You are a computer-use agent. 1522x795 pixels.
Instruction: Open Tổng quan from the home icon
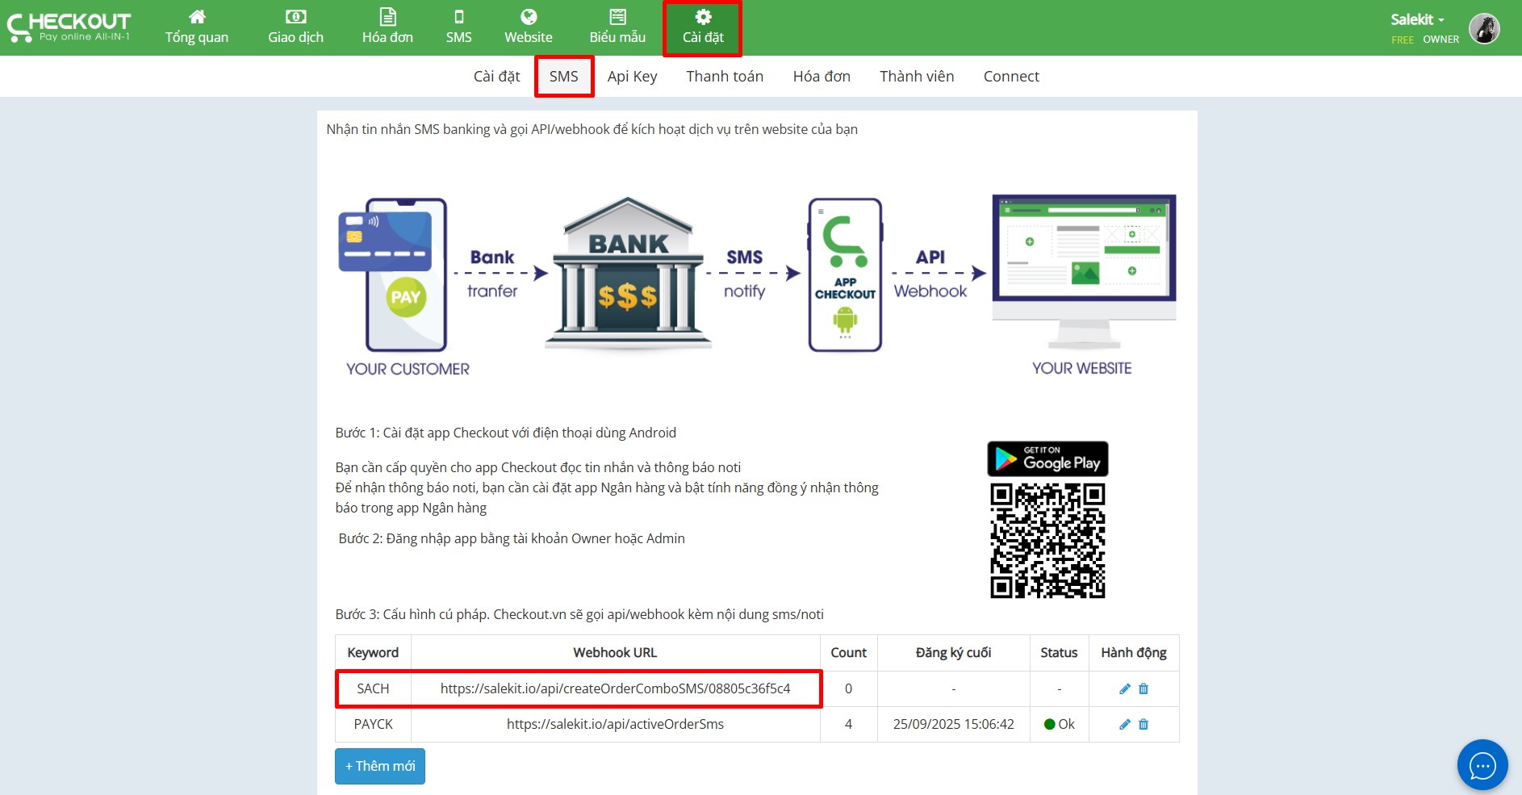pyautogui.click(x=197, y=27)
